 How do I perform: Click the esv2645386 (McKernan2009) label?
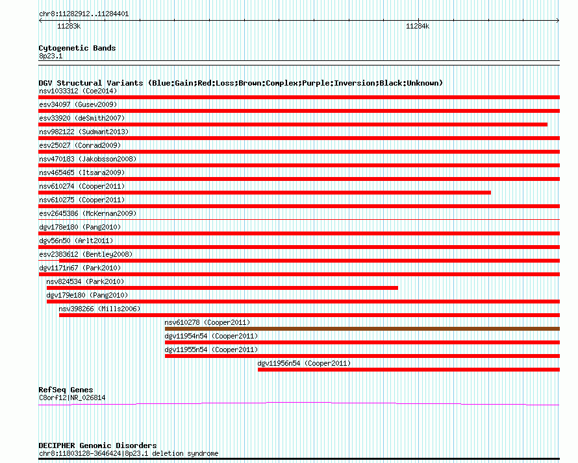88,213
